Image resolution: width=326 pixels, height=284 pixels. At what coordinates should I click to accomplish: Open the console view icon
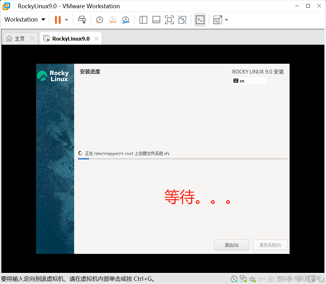coord(200,20)
